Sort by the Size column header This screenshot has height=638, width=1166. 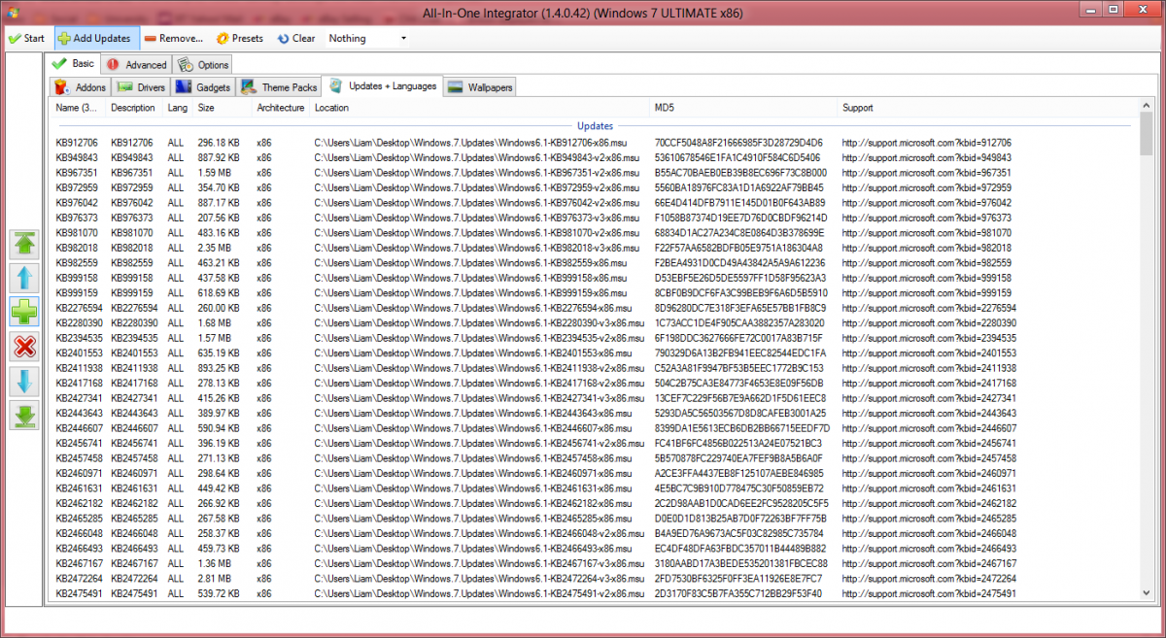coord(223,108)
